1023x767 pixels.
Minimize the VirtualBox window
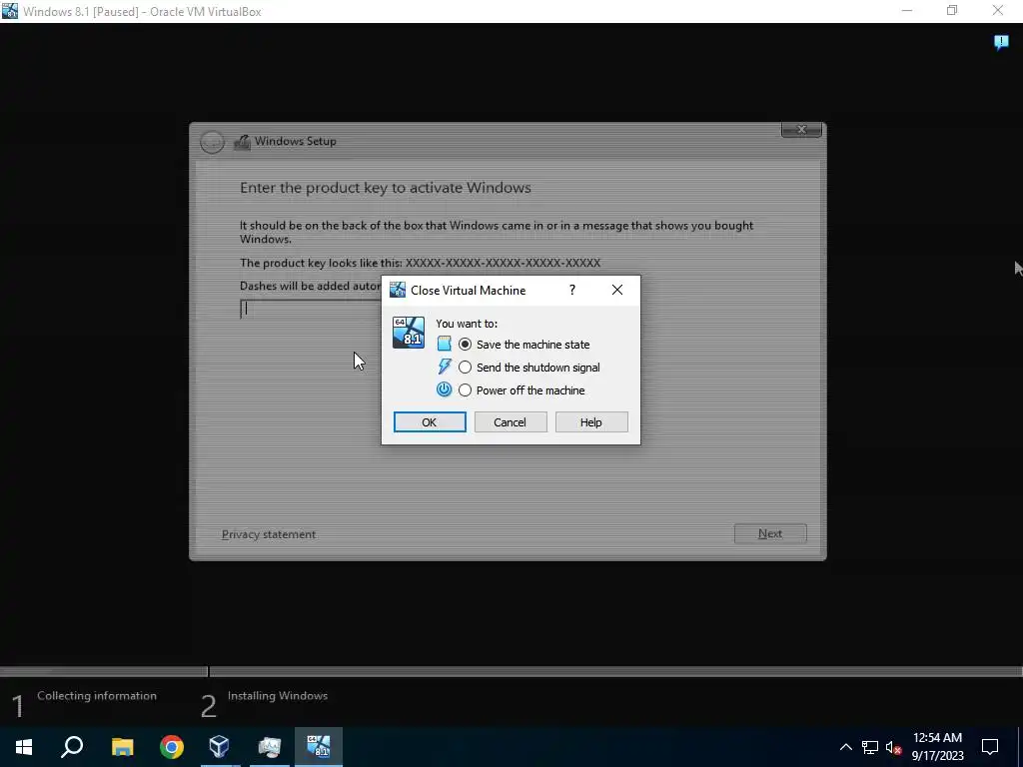(x=907, y=11)
